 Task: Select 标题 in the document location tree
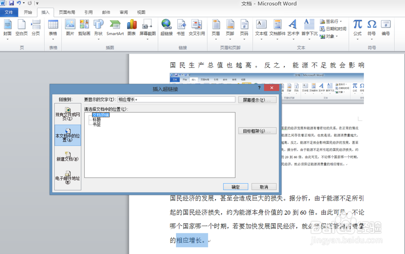click(x=96, y=120)
